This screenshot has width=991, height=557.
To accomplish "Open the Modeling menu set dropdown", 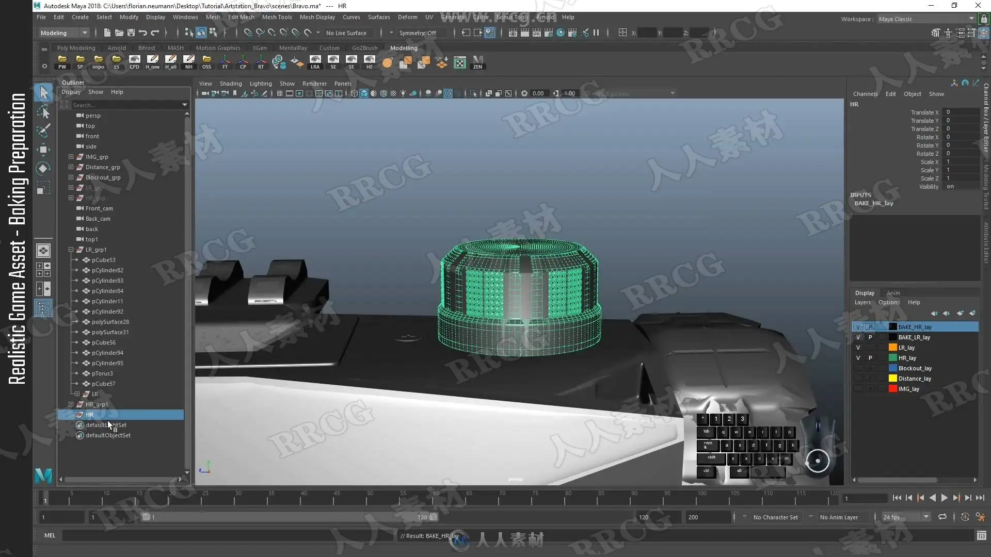I will point(65,33).
